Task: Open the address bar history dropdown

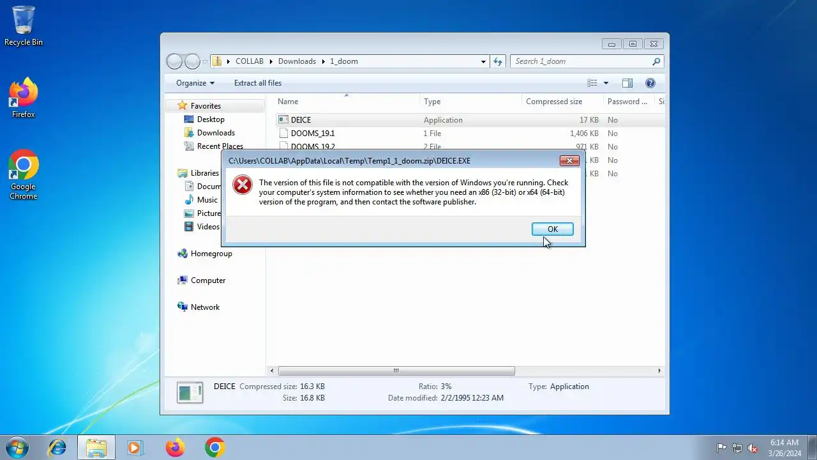Action: pos(483,62)
